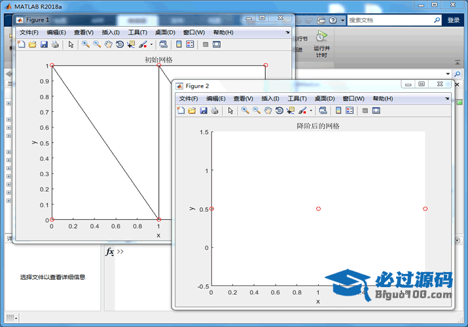The height and width of the screenshot is (327, 468).
Task: Select Rotate 3D tool in Figure 1
Action: [x=120, y=44]
